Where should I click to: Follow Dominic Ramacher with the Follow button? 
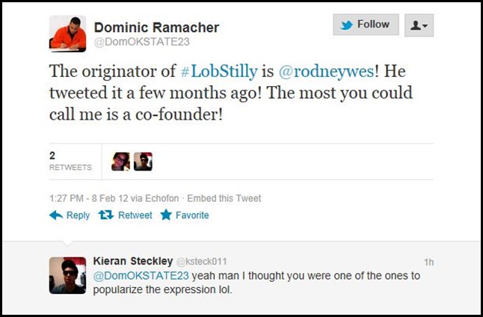(x=366, y=25)
